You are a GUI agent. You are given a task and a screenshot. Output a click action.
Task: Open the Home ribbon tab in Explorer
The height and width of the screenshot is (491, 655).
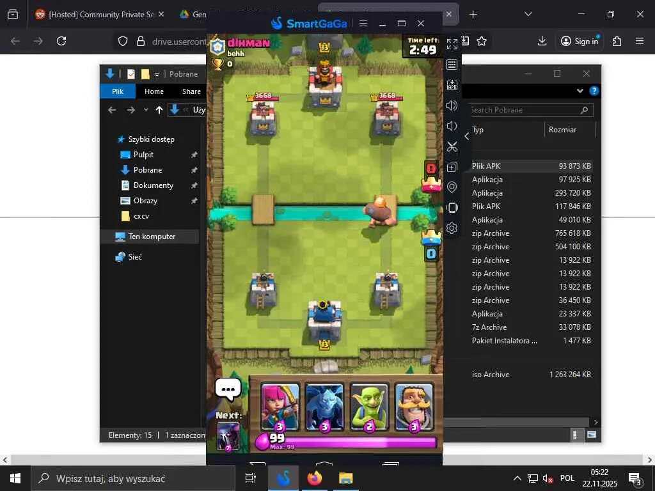pyautogui.click(x=154, y=91)
